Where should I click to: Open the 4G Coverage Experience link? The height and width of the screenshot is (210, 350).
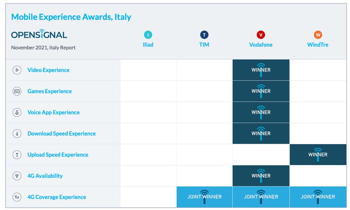tap(57, 197)
